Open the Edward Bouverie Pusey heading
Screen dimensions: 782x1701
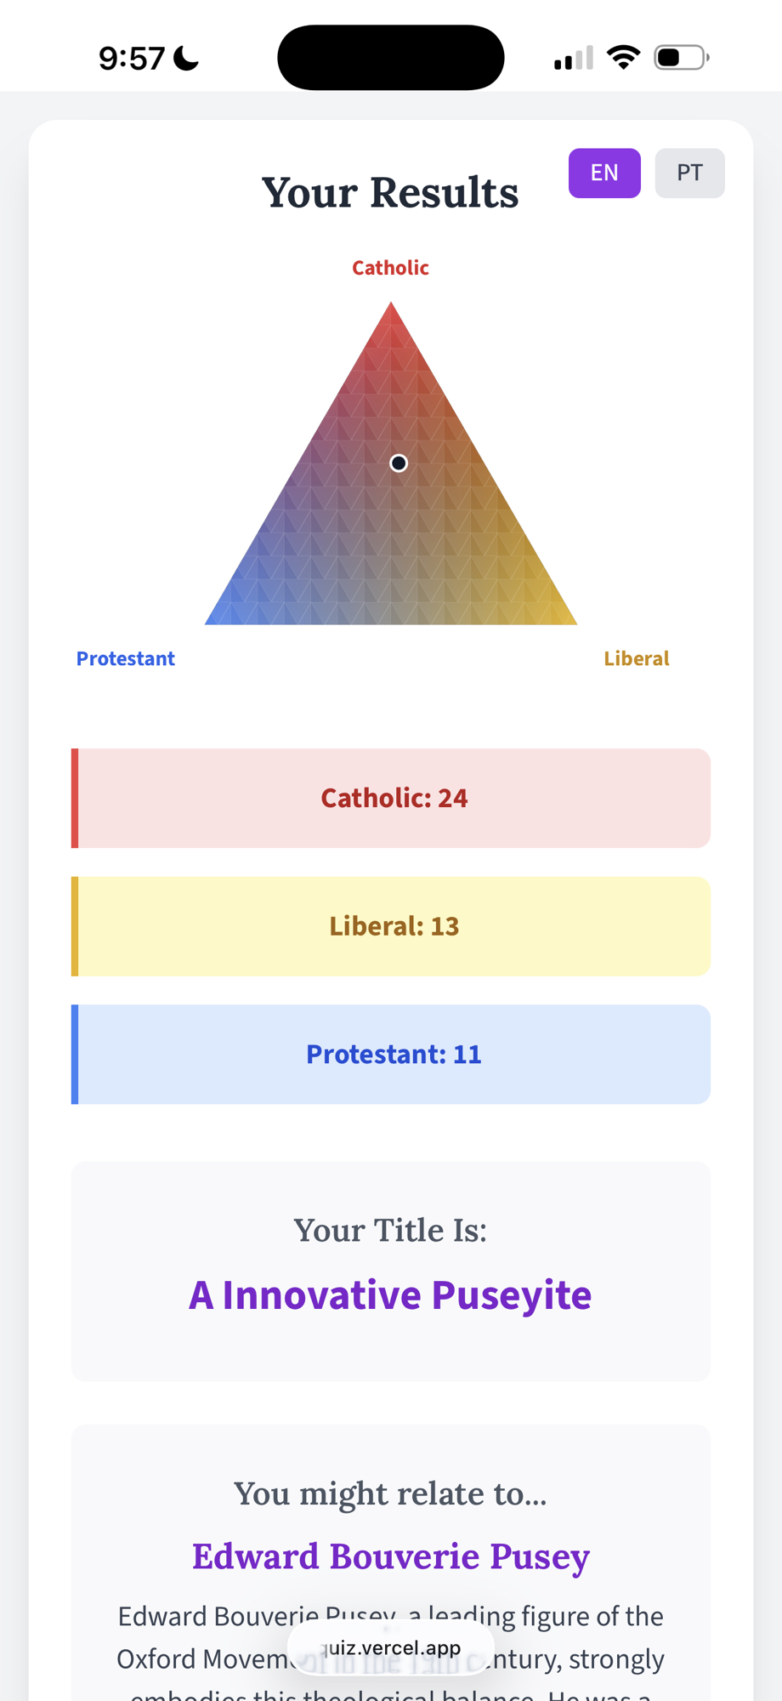pos(391,1556)
